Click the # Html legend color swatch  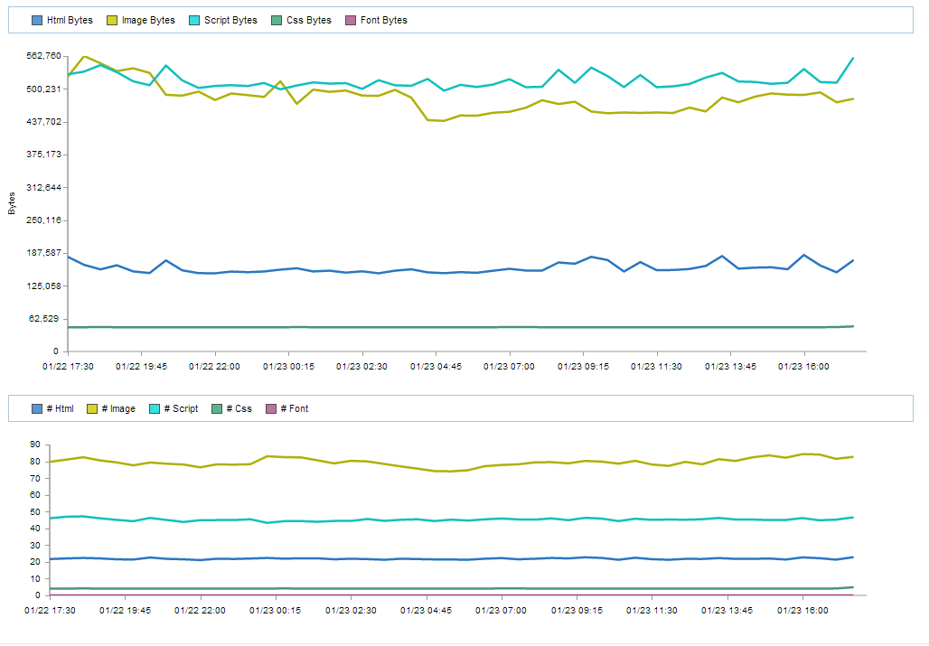(37, 409)
